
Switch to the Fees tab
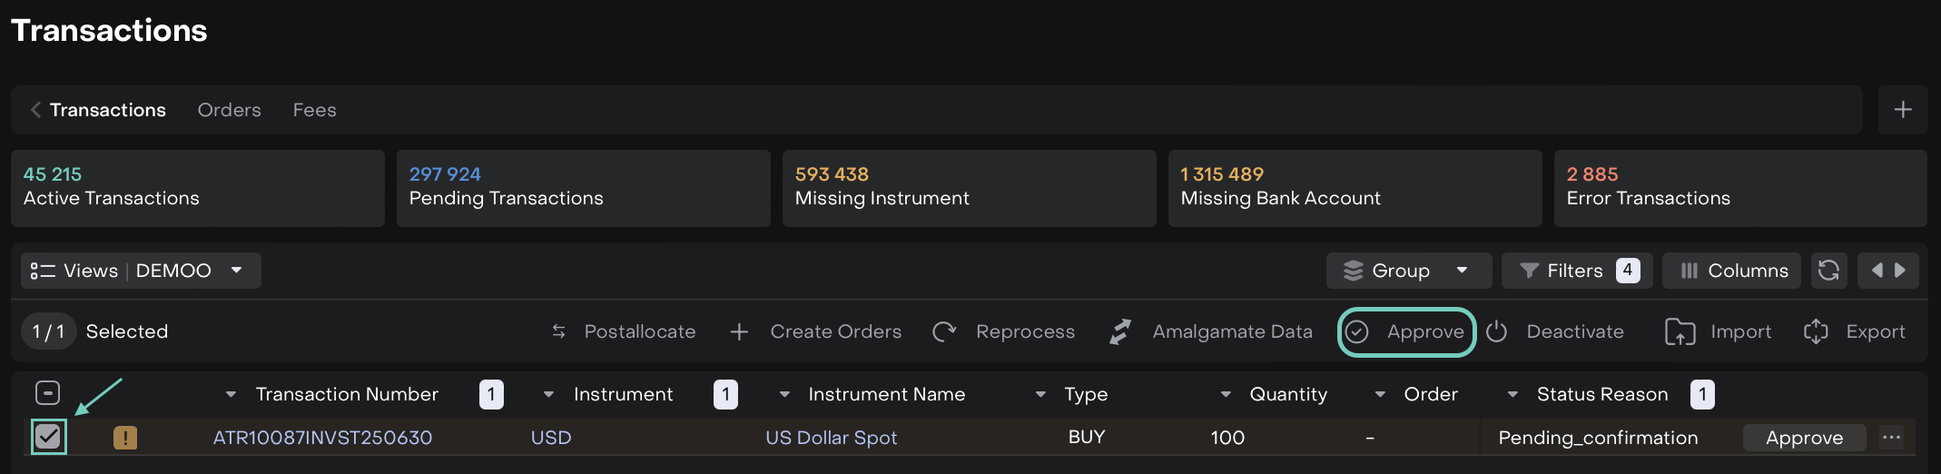coord(314,110)
